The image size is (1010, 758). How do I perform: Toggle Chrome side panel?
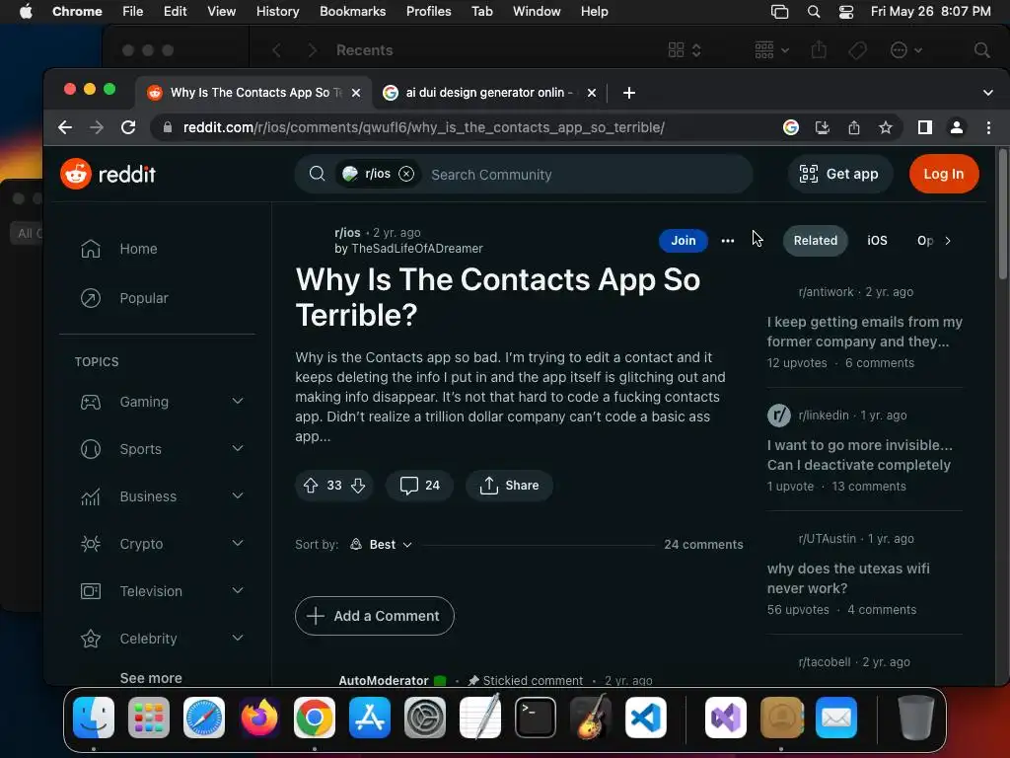(925, 127)
